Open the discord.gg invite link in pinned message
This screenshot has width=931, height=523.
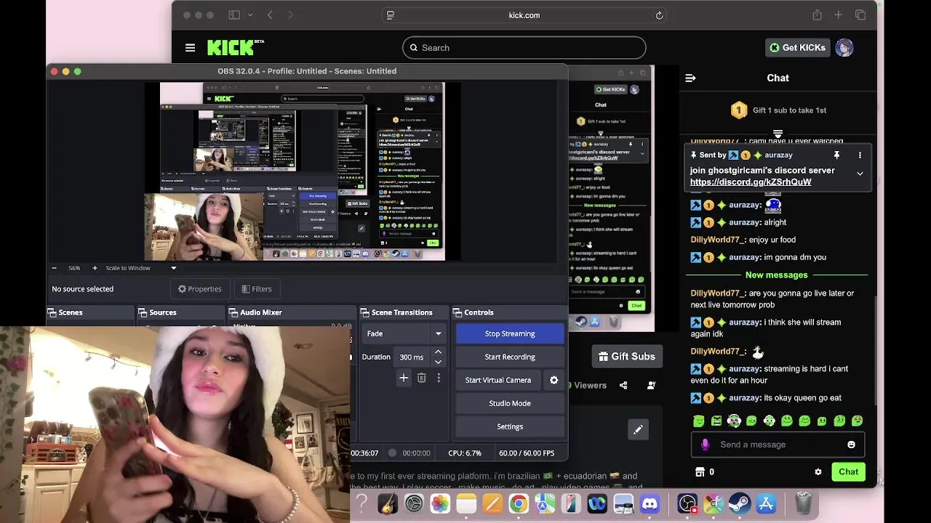click(751, 182)
